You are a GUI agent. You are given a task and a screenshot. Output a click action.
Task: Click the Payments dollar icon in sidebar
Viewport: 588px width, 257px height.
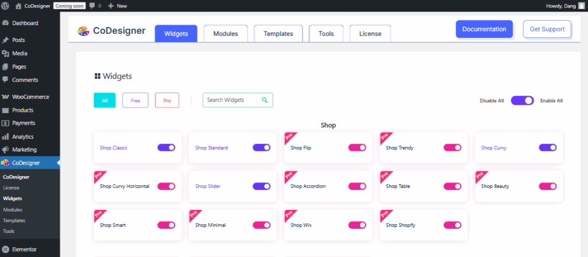[5, 123]
